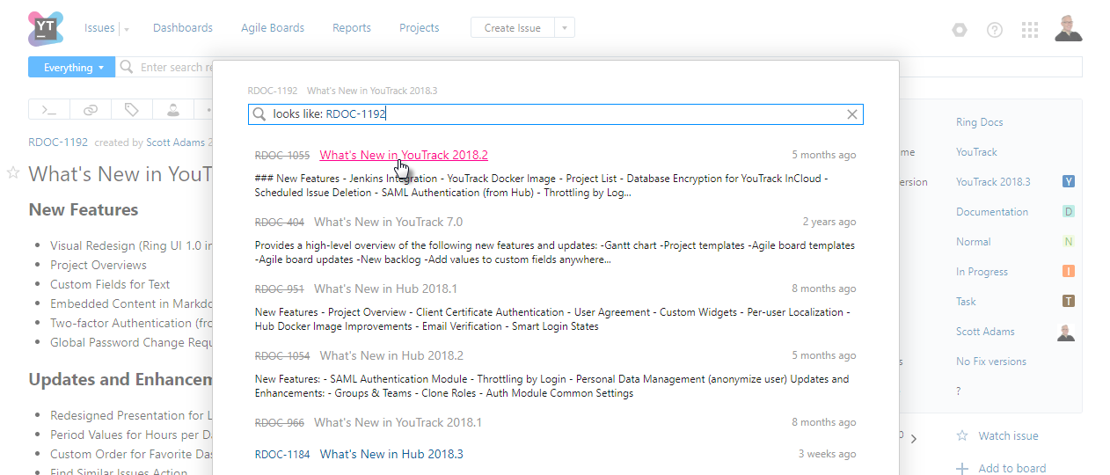This screenshot has height=475, width=1110.
Task: Open the apps grid menu icon
Action: click(1030, 29)
